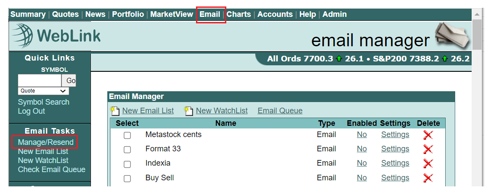
Task: Click the Go button beside symbol box
Action: point(69,81)
